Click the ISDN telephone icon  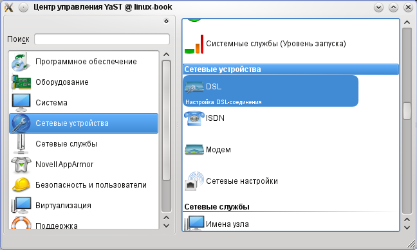[194, 118]
